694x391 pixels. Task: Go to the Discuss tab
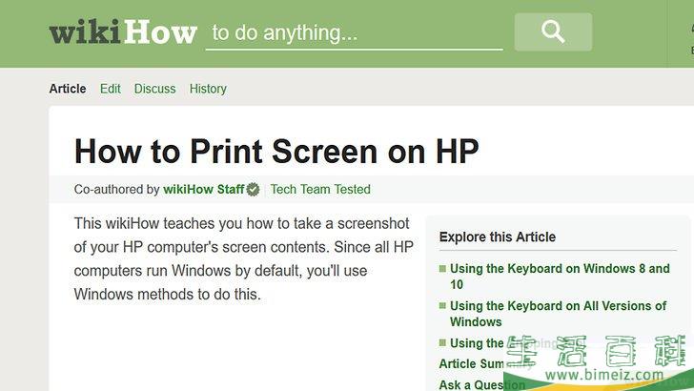154,89
